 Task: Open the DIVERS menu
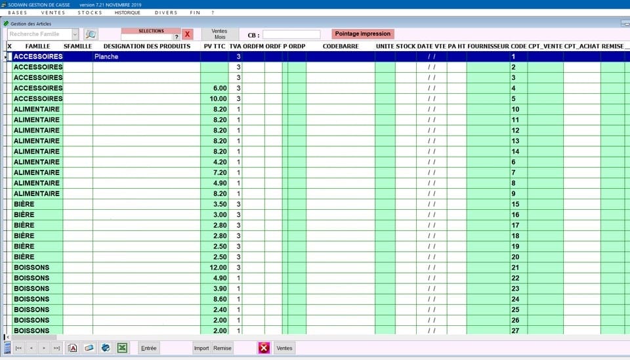pyautogui.click(x=166, y=13)
